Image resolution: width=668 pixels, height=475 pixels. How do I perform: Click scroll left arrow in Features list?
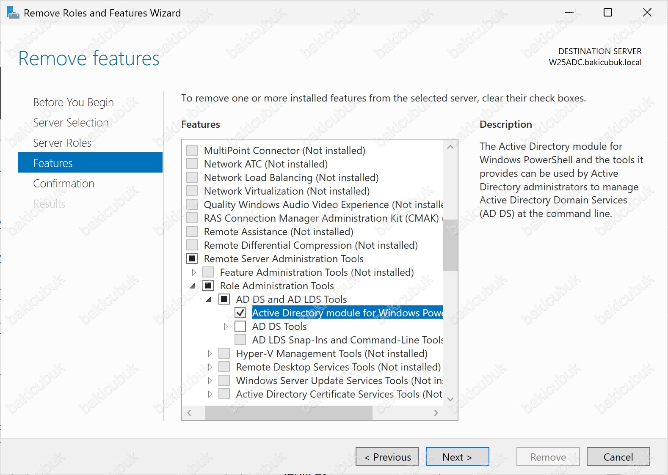pyautogui.click(x=189, y=413)
